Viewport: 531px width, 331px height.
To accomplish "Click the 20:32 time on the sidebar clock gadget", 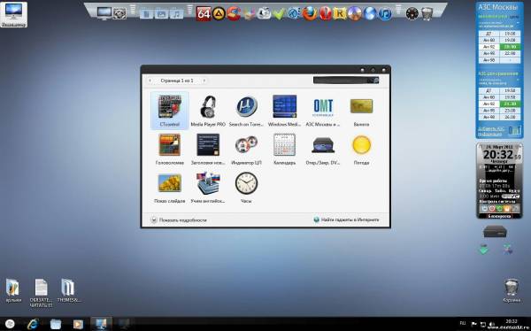I will point(497,155).
